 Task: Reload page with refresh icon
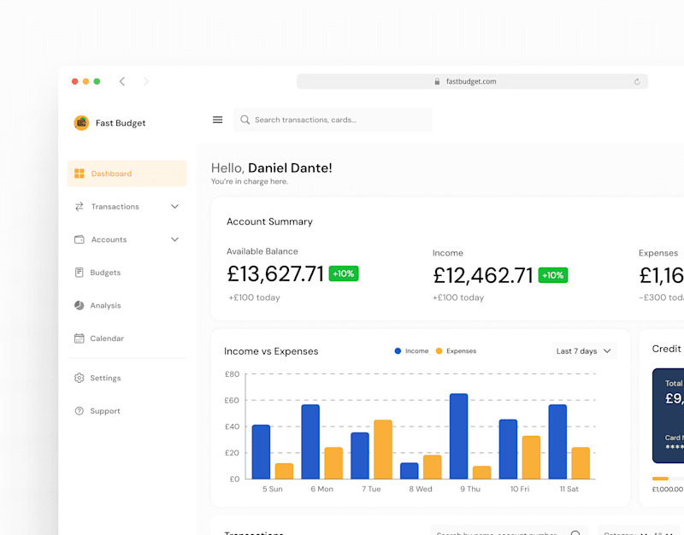click(637, 81)
